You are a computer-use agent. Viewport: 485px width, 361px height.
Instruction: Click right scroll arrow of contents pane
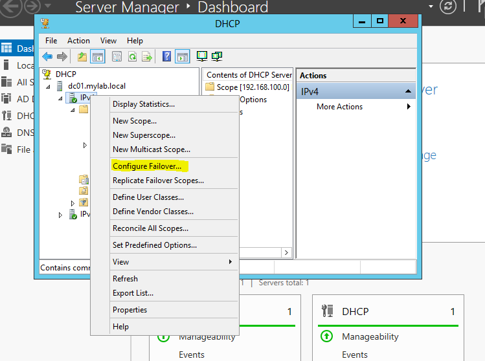coord(286,252)
